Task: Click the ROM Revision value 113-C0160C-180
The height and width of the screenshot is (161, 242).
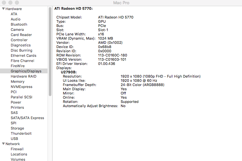Action: [113, 55]
